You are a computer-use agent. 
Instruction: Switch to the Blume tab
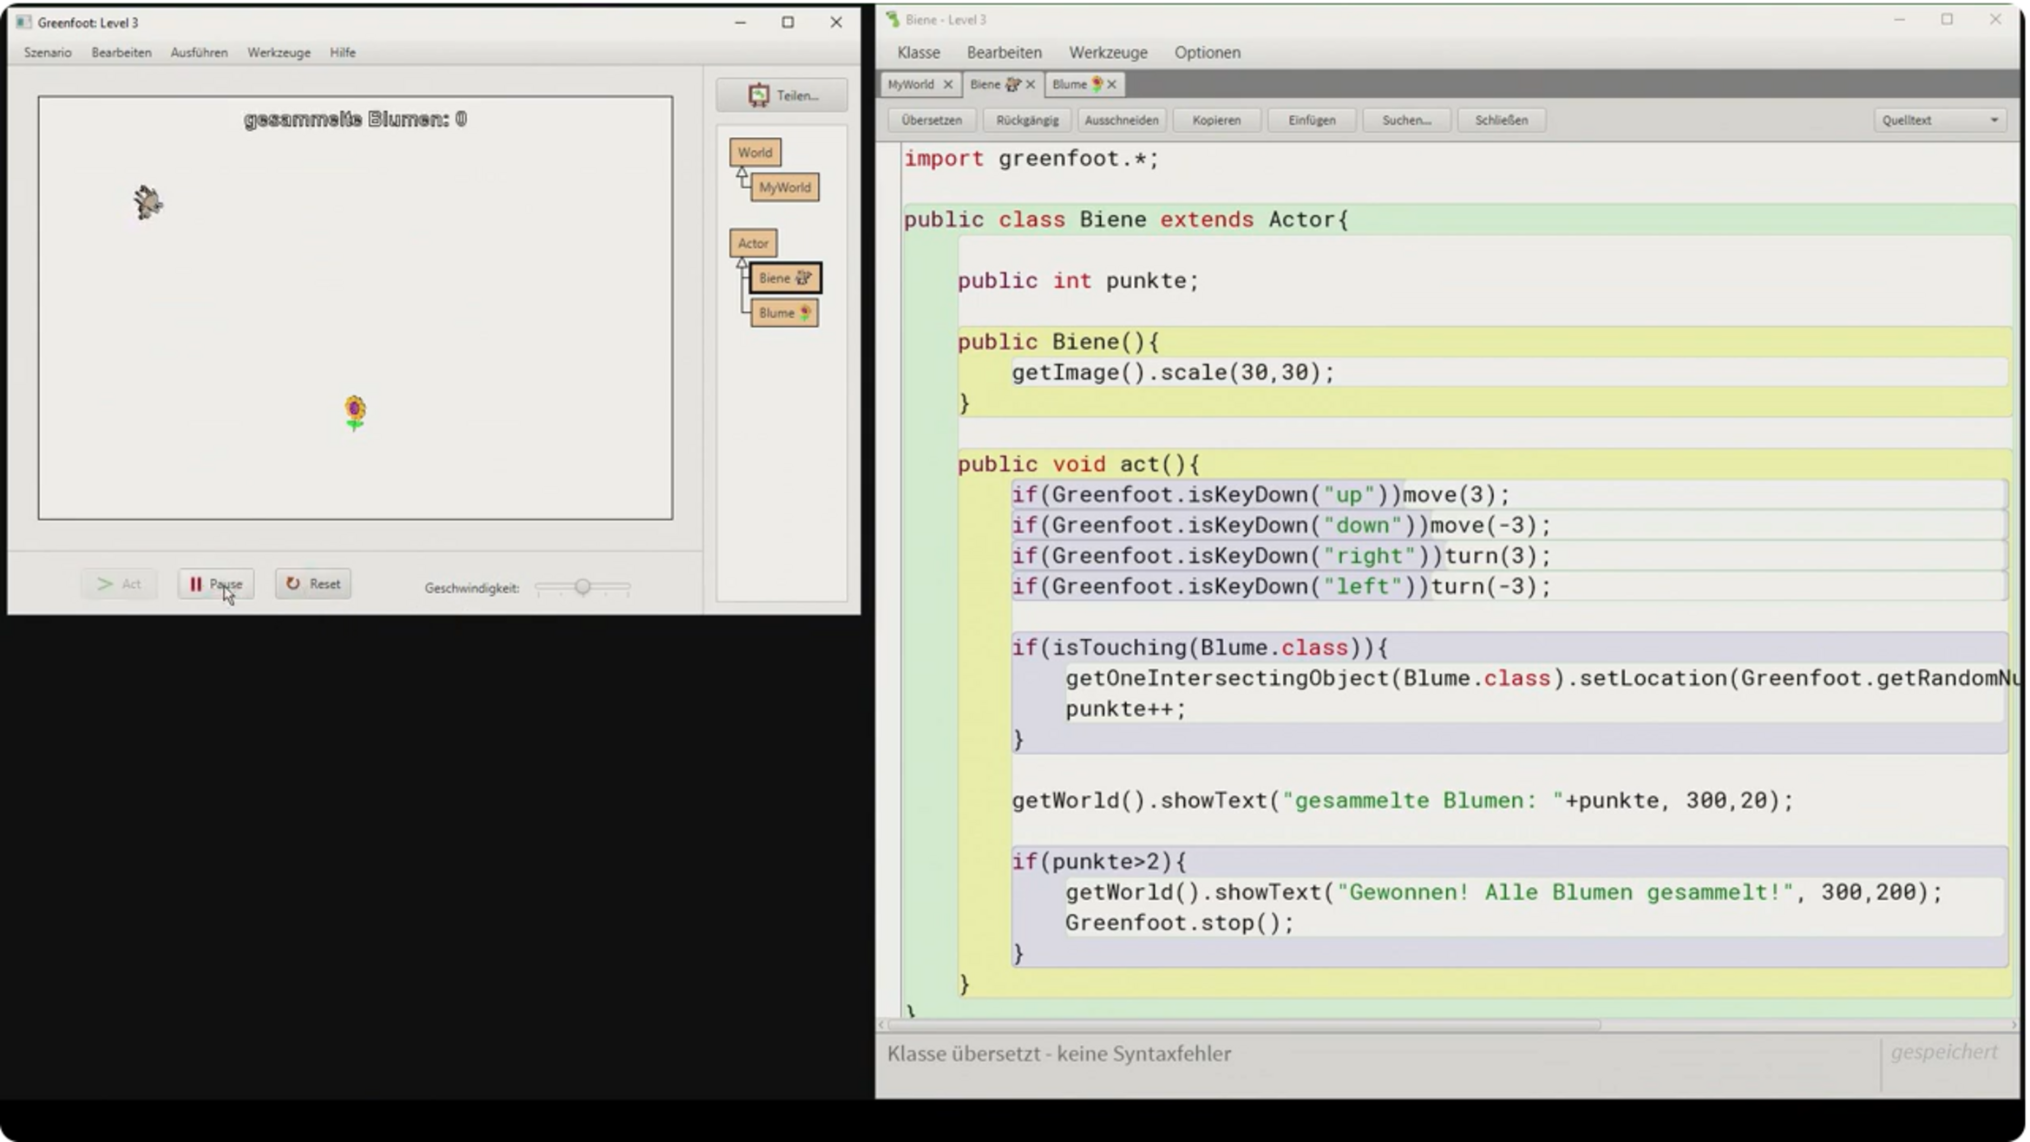point(1070,84)
